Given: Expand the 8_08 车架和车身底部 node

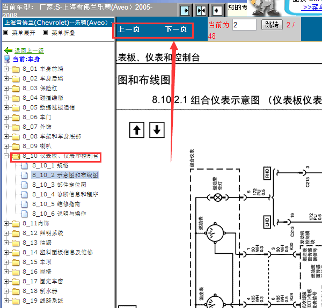Looking at the screenshot, I should [x=6, y=136].
